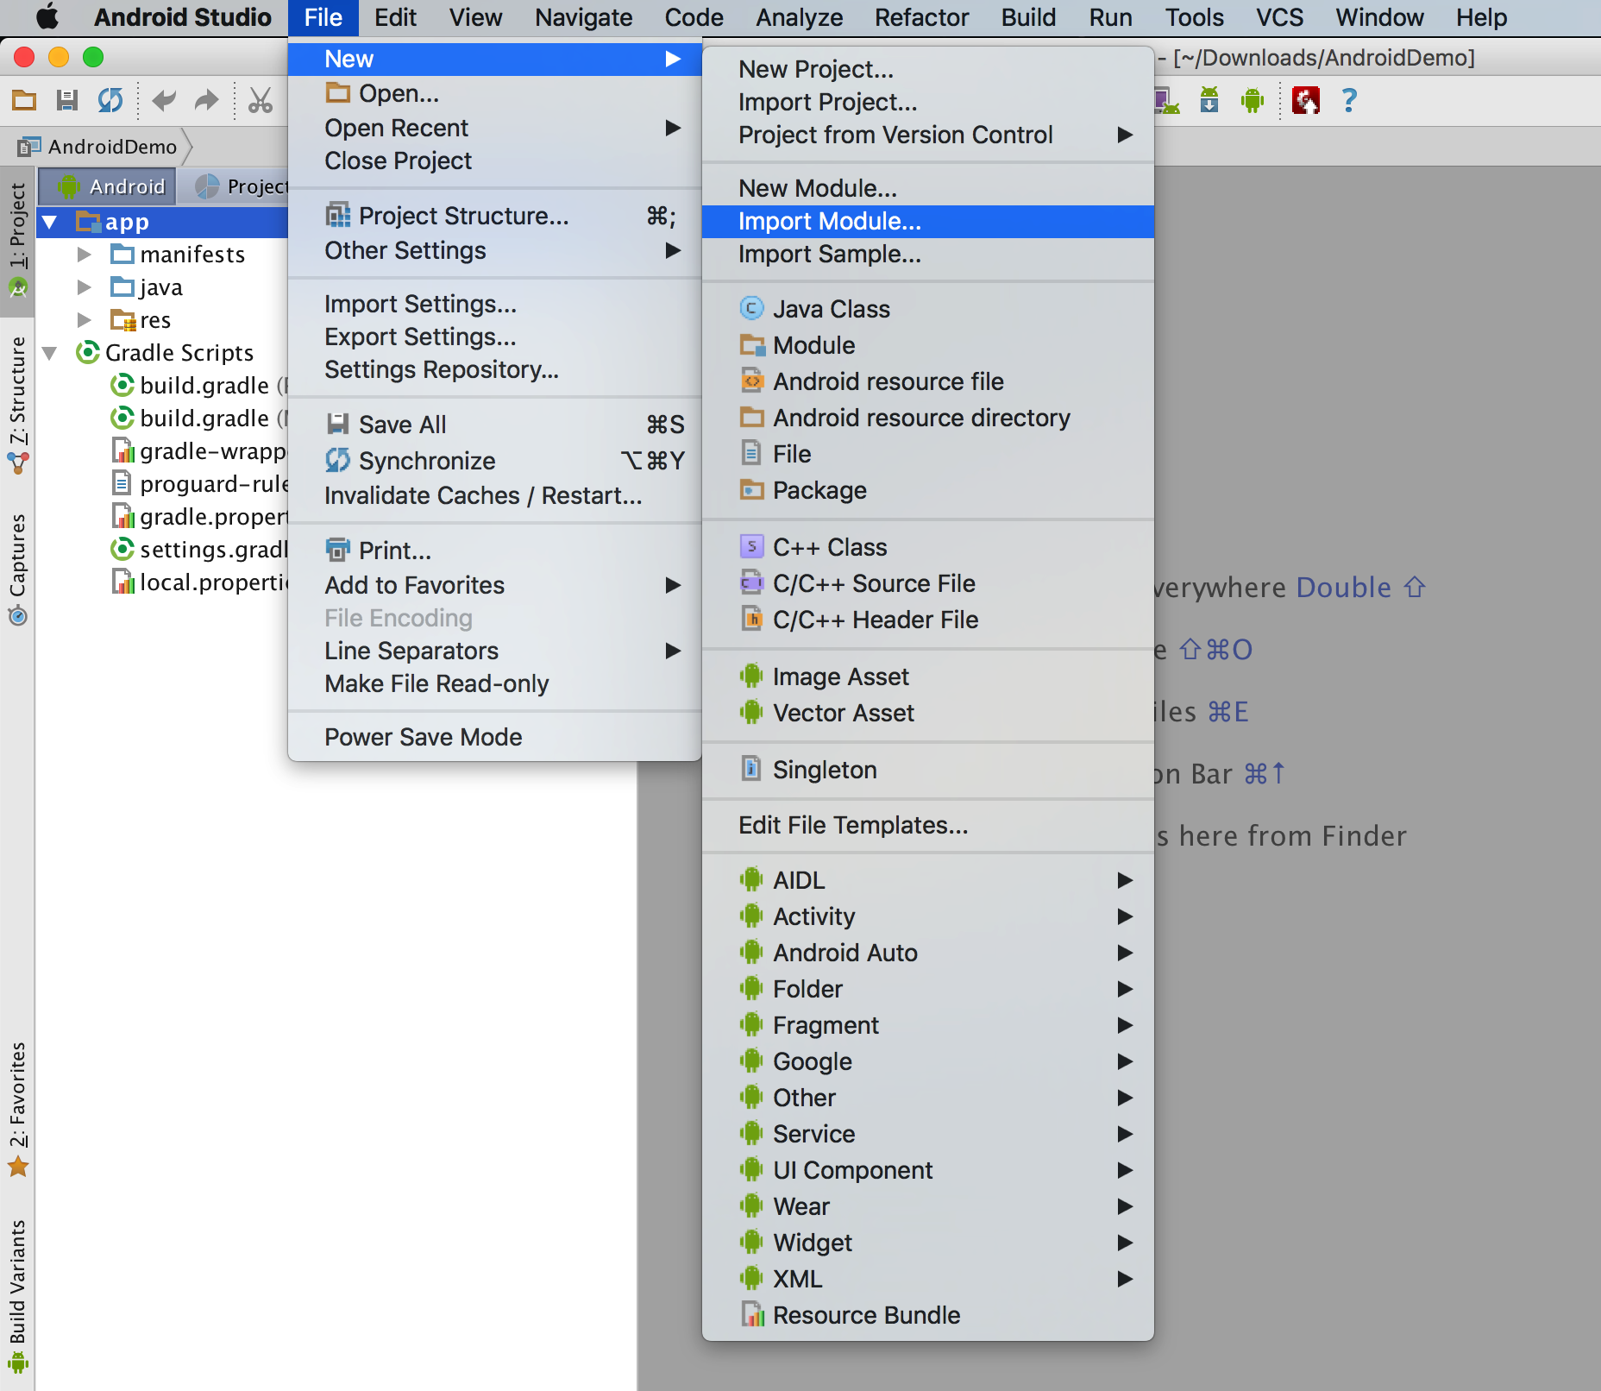Screen dimensions: 1601x1391
Task: Click the Undo arrow toolbar icon
Action: (164, 101)
